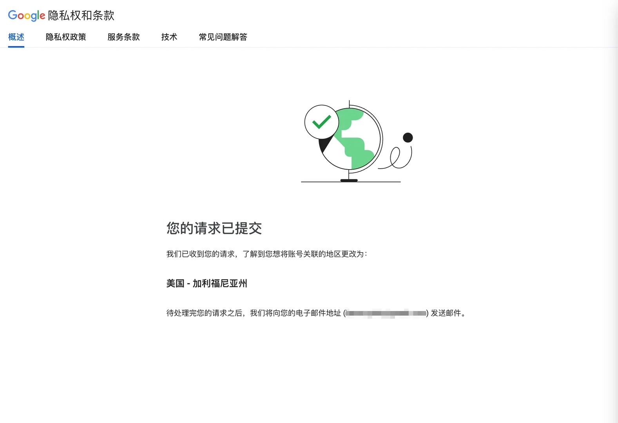Image resolution: width=618 pixels, height=423 pixels.
Task: Select the 概述 tab
Action: [16, 37]
